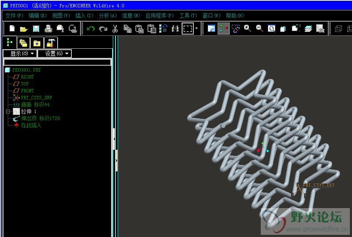The image size is (352, 237).
Task: Open the Saved view list icon
Action: [296, 28]
